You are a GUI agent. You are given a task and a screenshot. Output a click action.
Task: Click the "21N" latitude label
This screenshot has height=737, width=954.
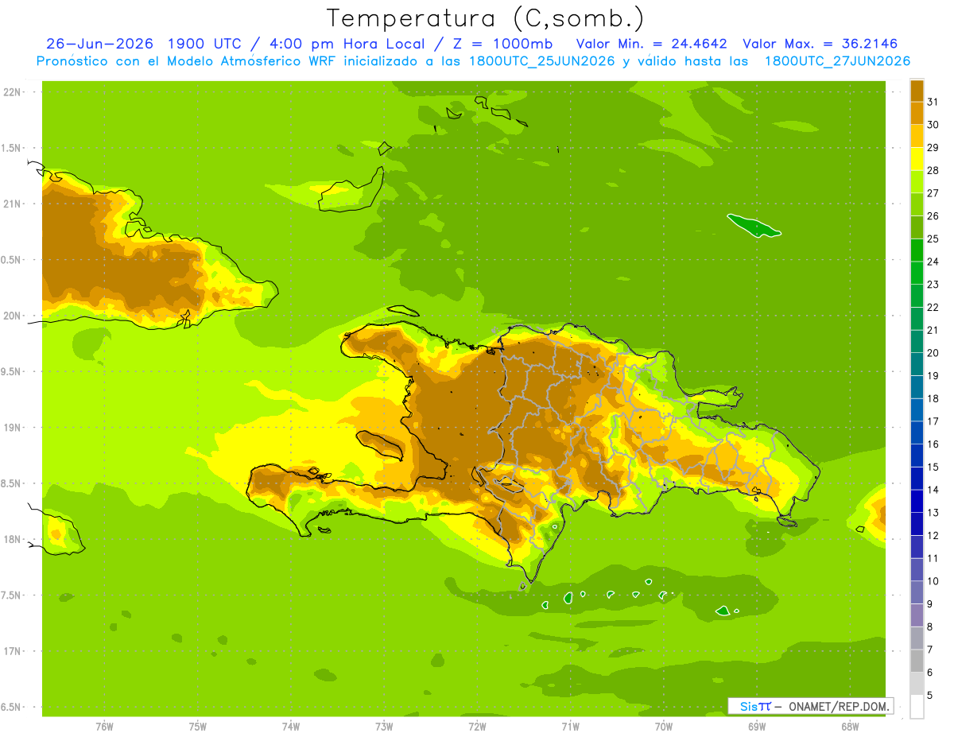(x=12, y=204)
